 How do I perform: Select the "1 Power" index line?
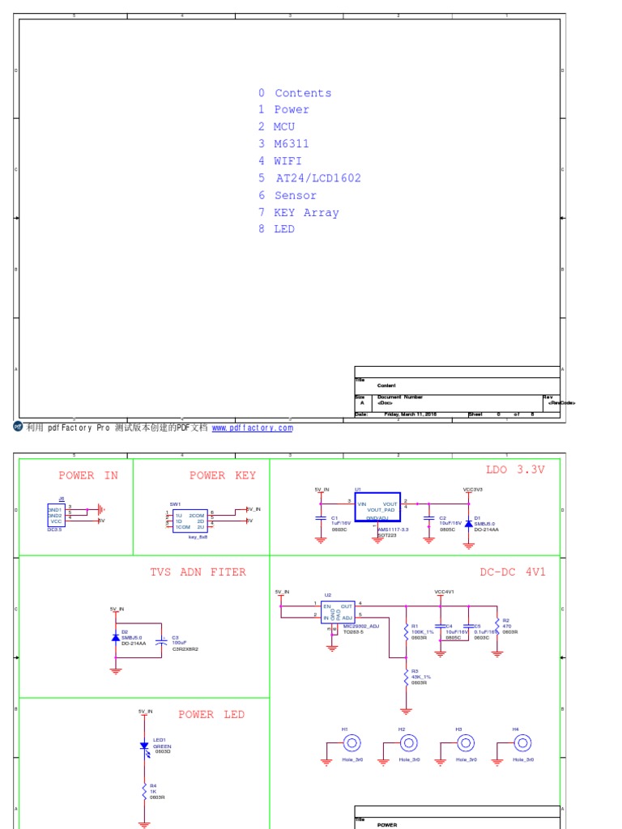pyautogui.click(x=283, y=109)
